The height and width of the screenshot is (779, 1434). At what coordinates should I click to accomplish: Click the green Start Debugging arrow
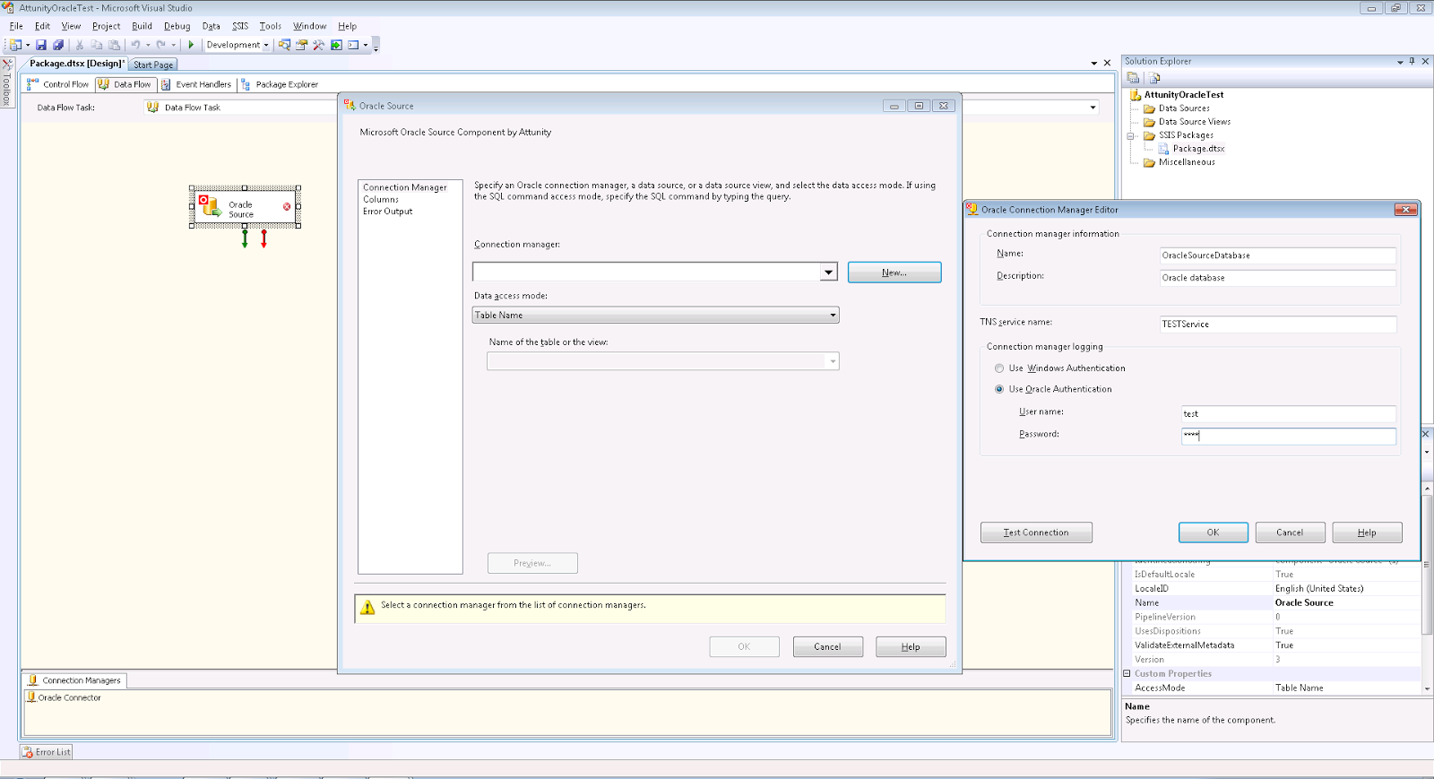pos(191,45)
